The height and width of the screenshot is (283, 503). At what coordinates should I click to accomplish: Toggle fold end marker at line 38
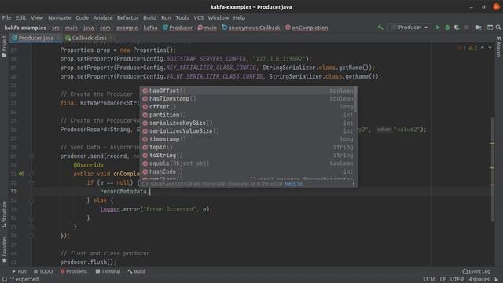(x=31, y=236)
